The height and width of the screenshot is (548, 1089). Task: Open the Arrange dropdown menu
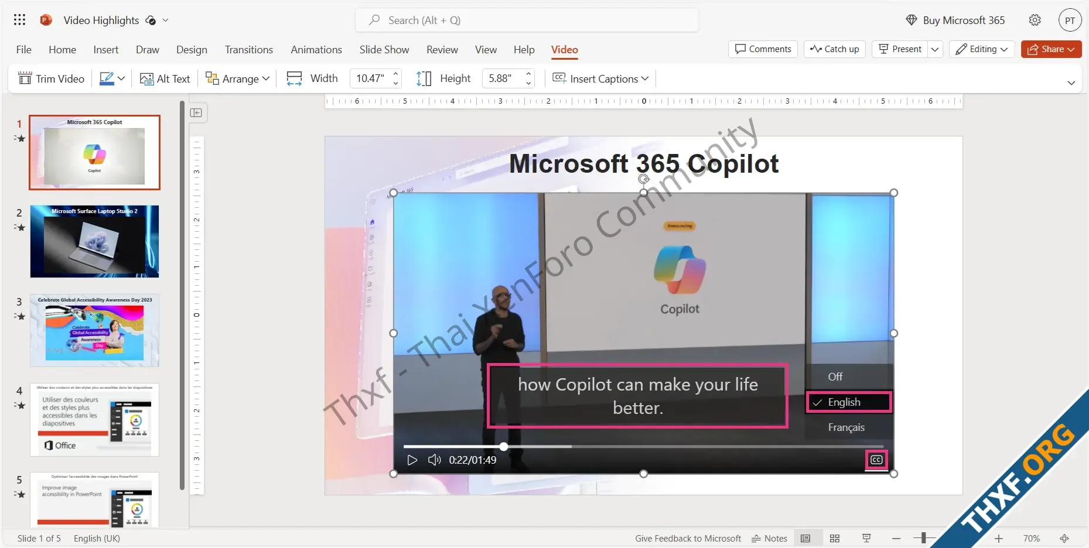coord(238,78)
